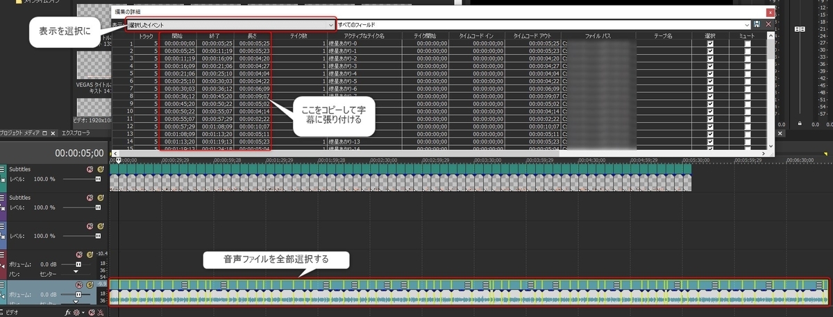
Task: Mute the selected bottom audio track
Action: pos(80,284)
